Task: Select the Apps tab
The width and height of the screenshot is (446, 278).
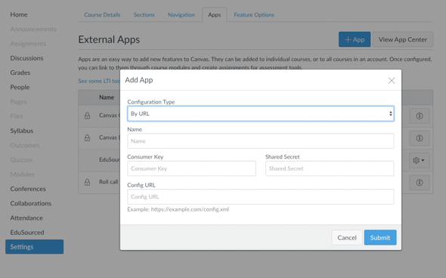Action: point(214,15)
